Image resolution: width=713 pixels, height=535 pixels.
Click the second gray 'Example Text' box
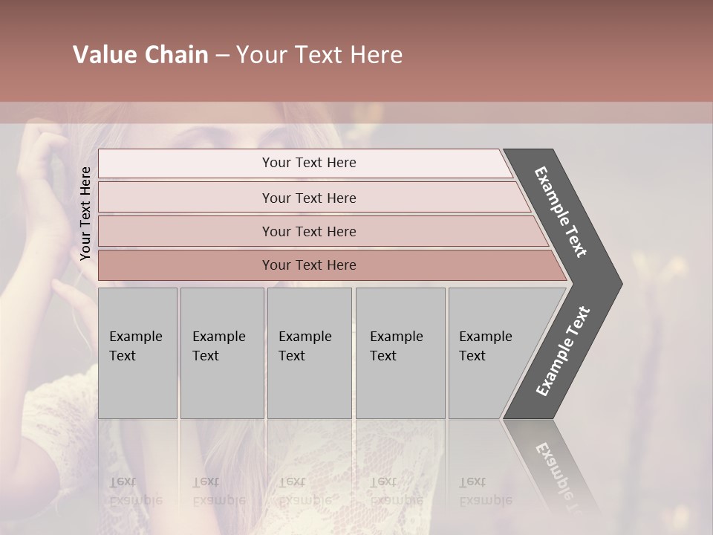click(222, 353)
